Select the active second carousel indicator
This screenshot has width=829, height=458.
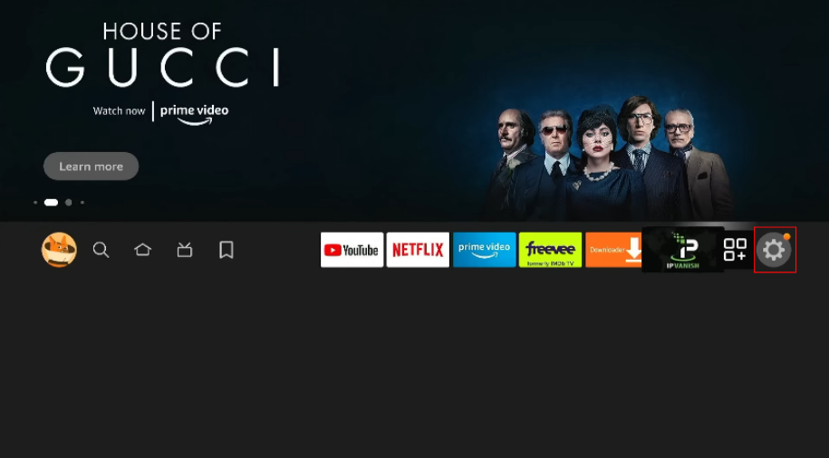tap(52, 203)
